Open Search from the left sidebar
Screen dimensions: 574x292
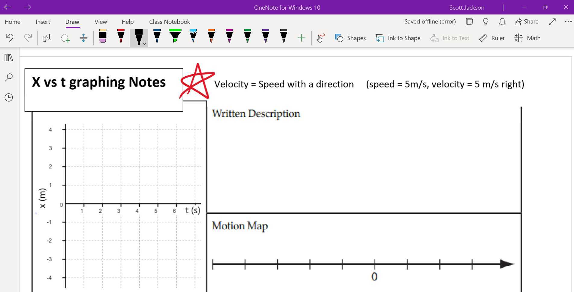pyautogui.click(x=9, y=78)
